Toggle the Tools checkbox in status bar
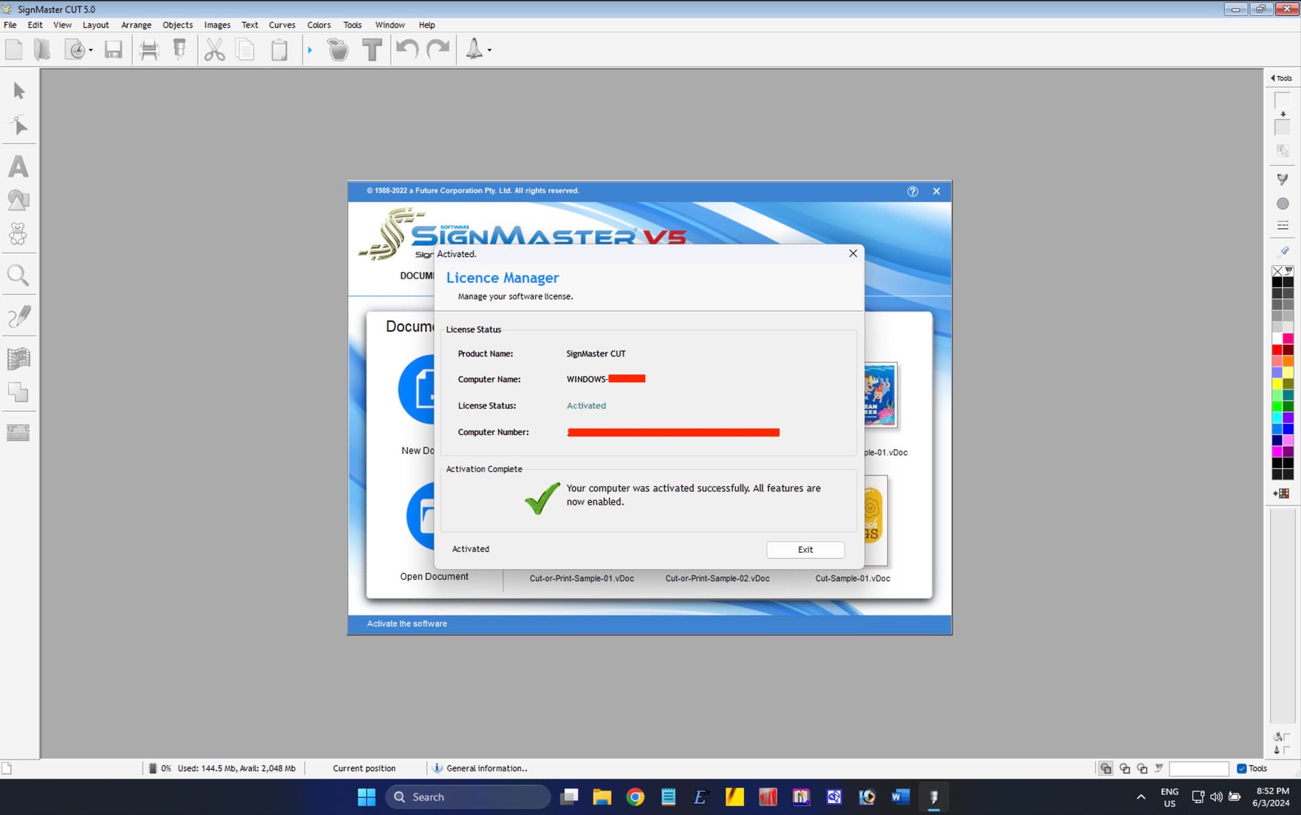 click(1242, 768)
